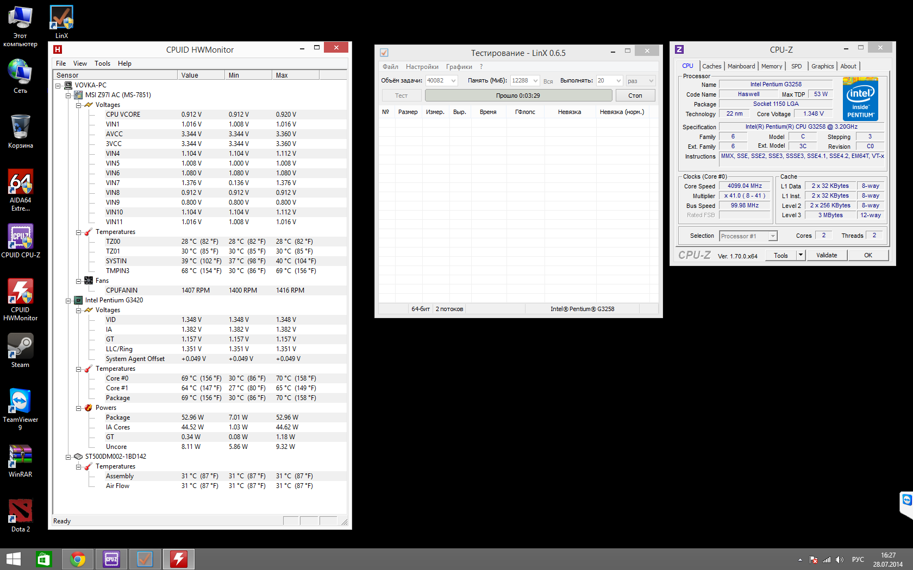The image size is (913, 570).
Task: Launch AIDA64 Extreme desktop shortcut
Action: 20,190
